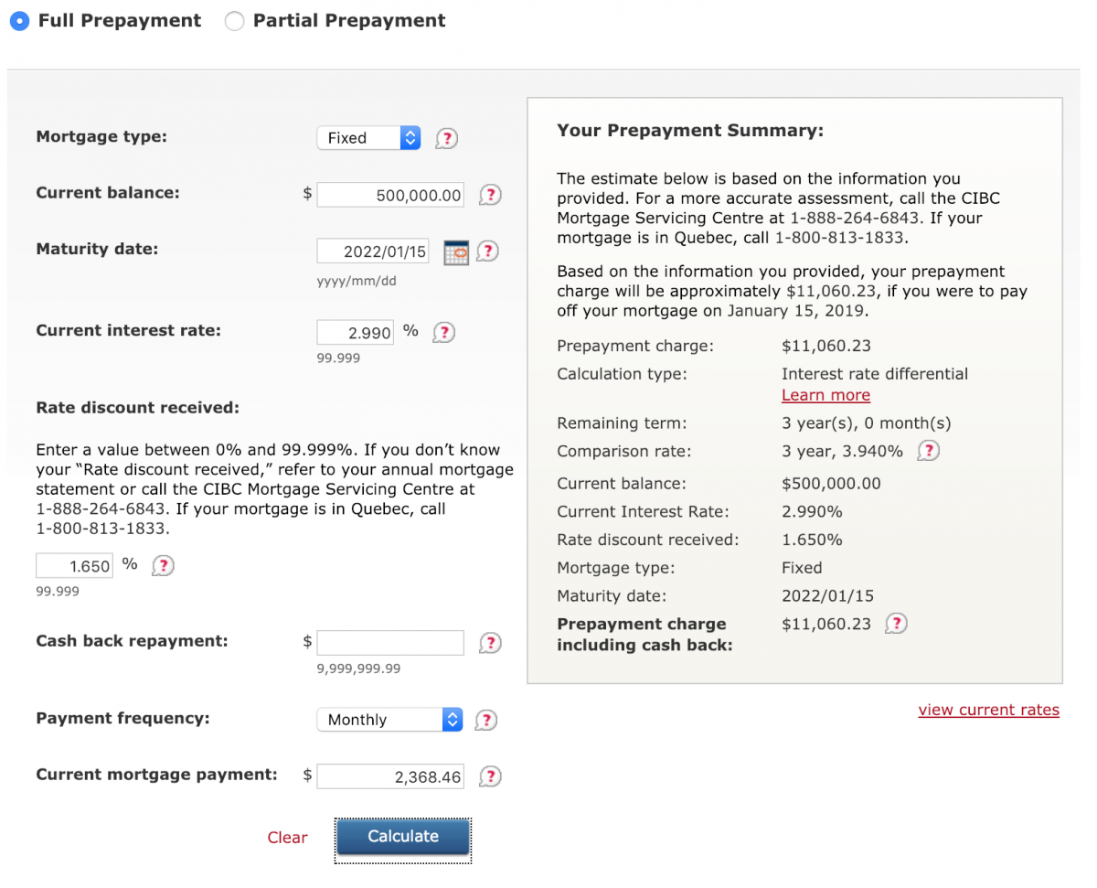Open the Mortgage type dropdown

(x=368, y=137)
